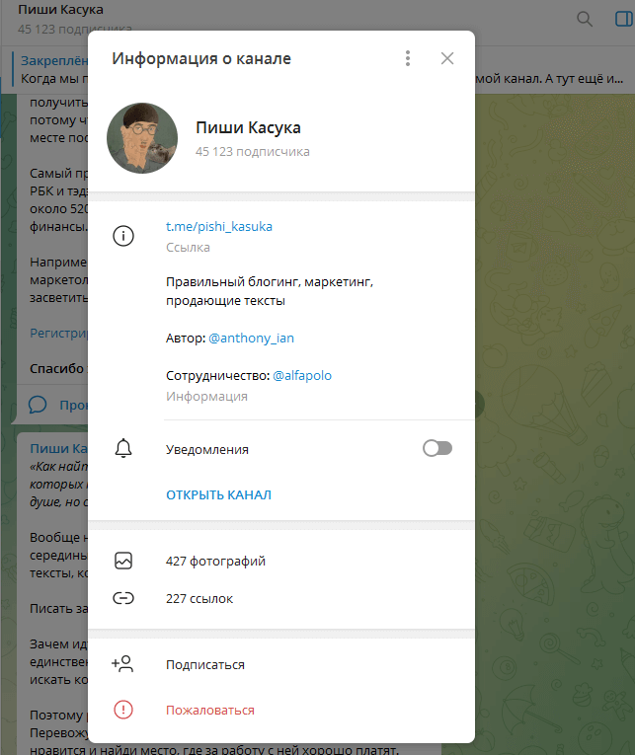Click the red report warning icon

tap(123, 710)
